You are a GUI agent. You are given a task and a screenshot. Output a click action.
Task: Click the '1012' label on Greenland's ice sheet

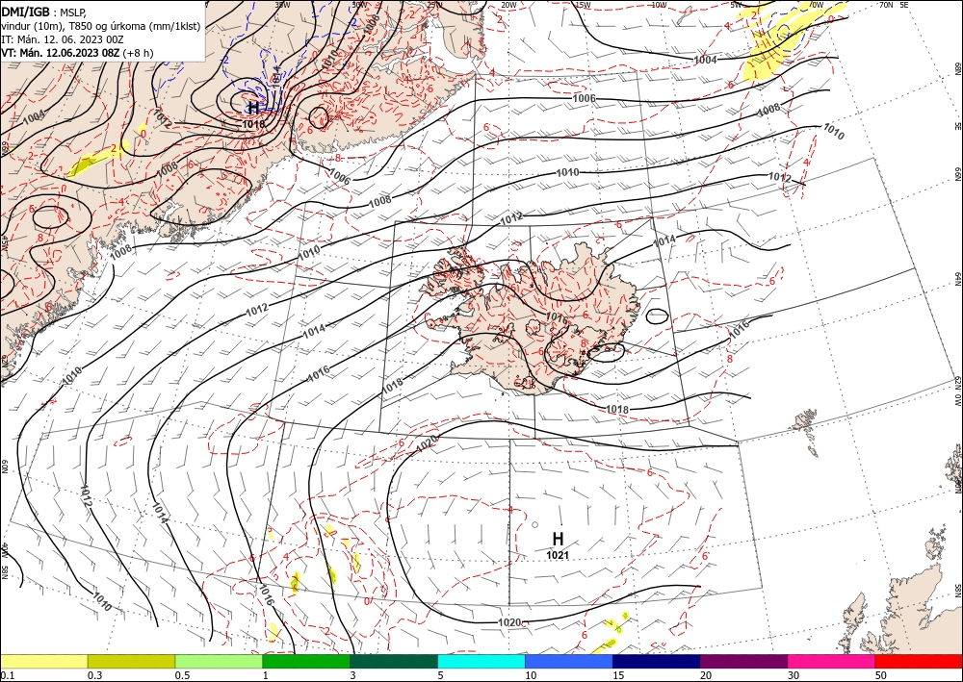coord(162,117)
